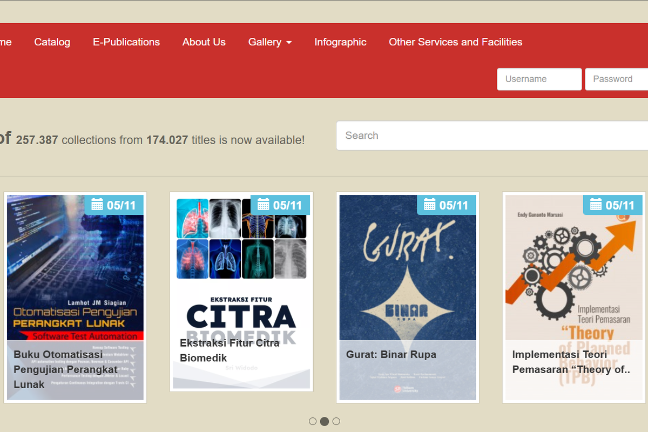
Task: Open Implementasi Teori Pemasaran title link
Action: (x=571, y=362)
